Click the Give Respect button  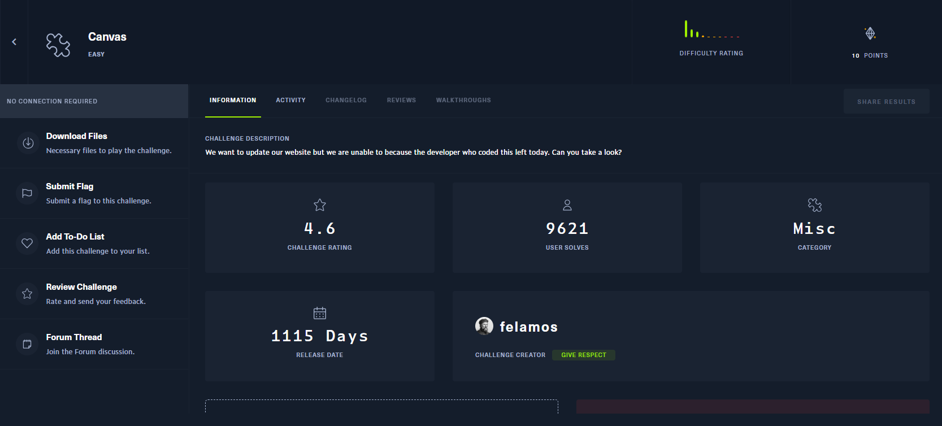pyautogui.click(x=583, y=355)
